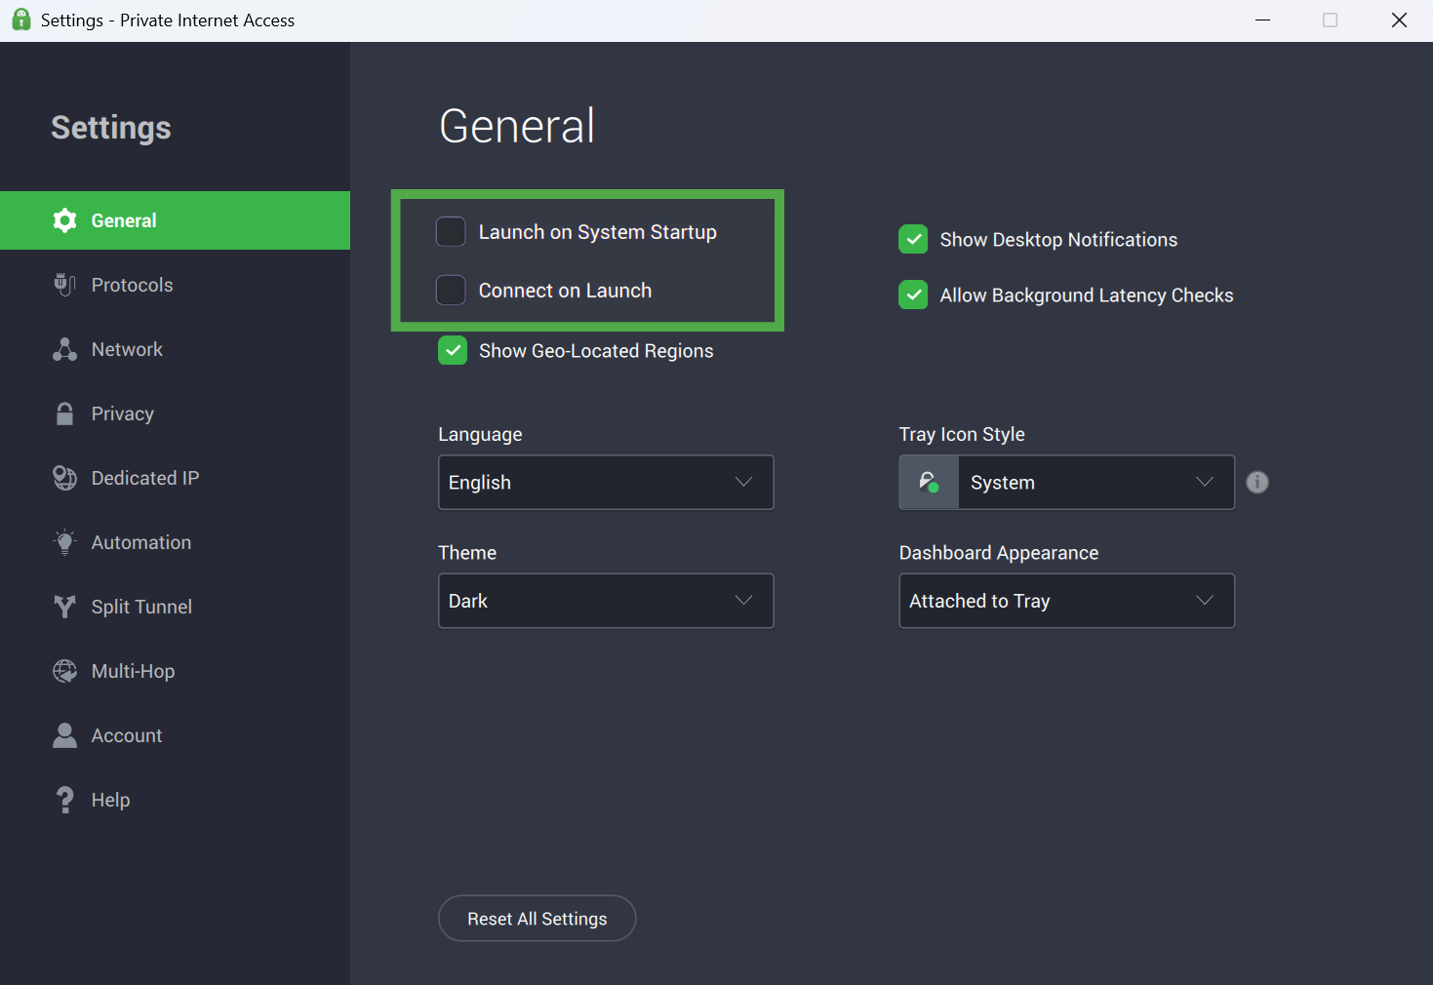Viewport: 1433px width, 985px height.
Task: Go to the Multi-Hop tab
Action: [x=176, y=671]
